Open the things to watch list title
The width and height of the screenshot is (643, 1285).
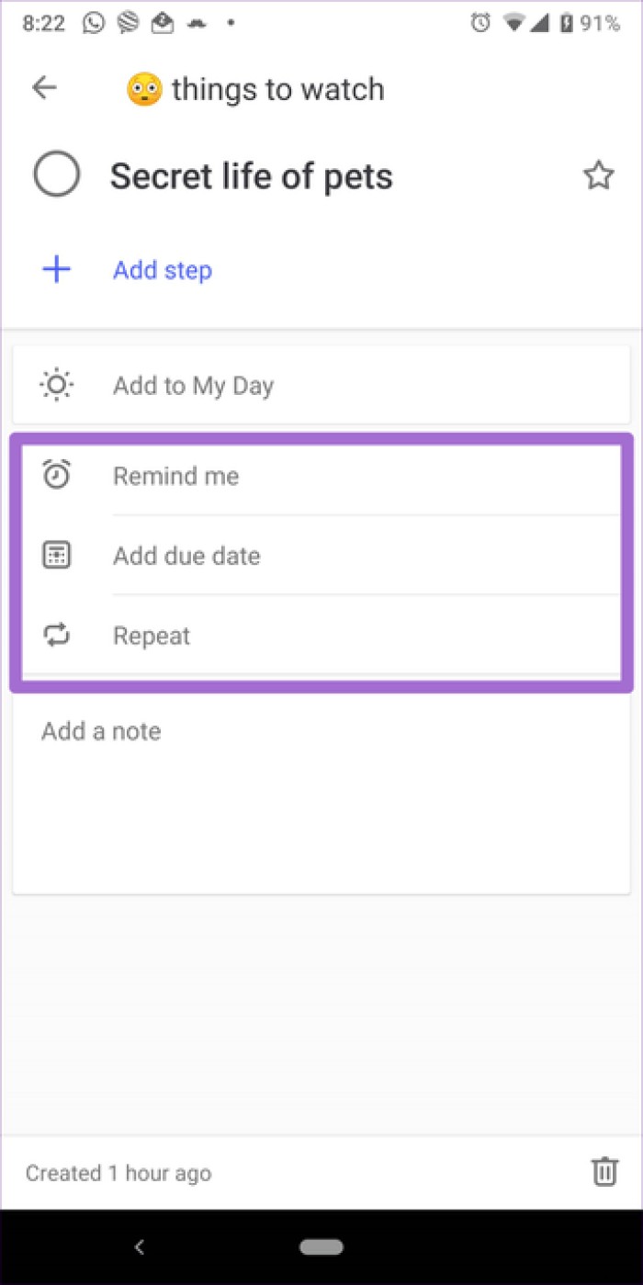255,88
